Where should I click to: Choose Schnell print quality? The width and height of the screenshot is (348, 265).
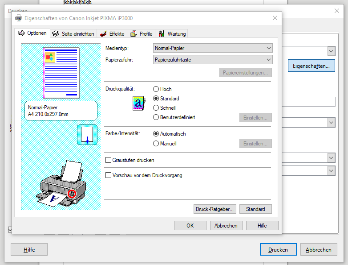tap(156, 108)
